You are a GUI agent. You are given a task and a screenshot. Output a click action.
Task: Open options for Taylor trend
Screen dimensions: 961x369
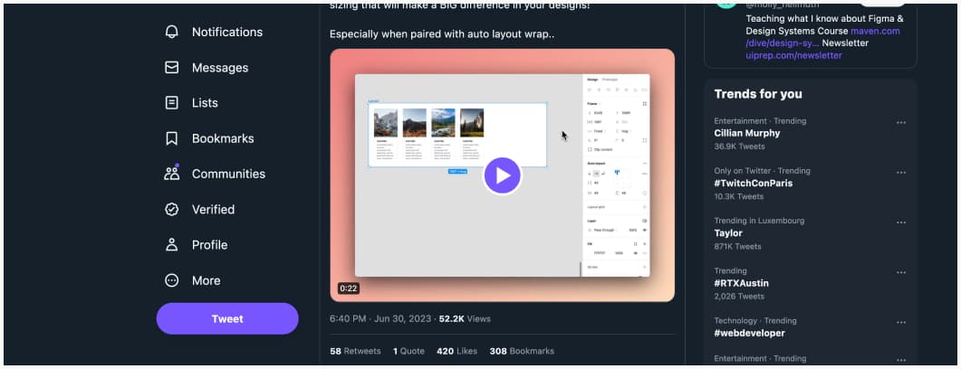point(900,222)
